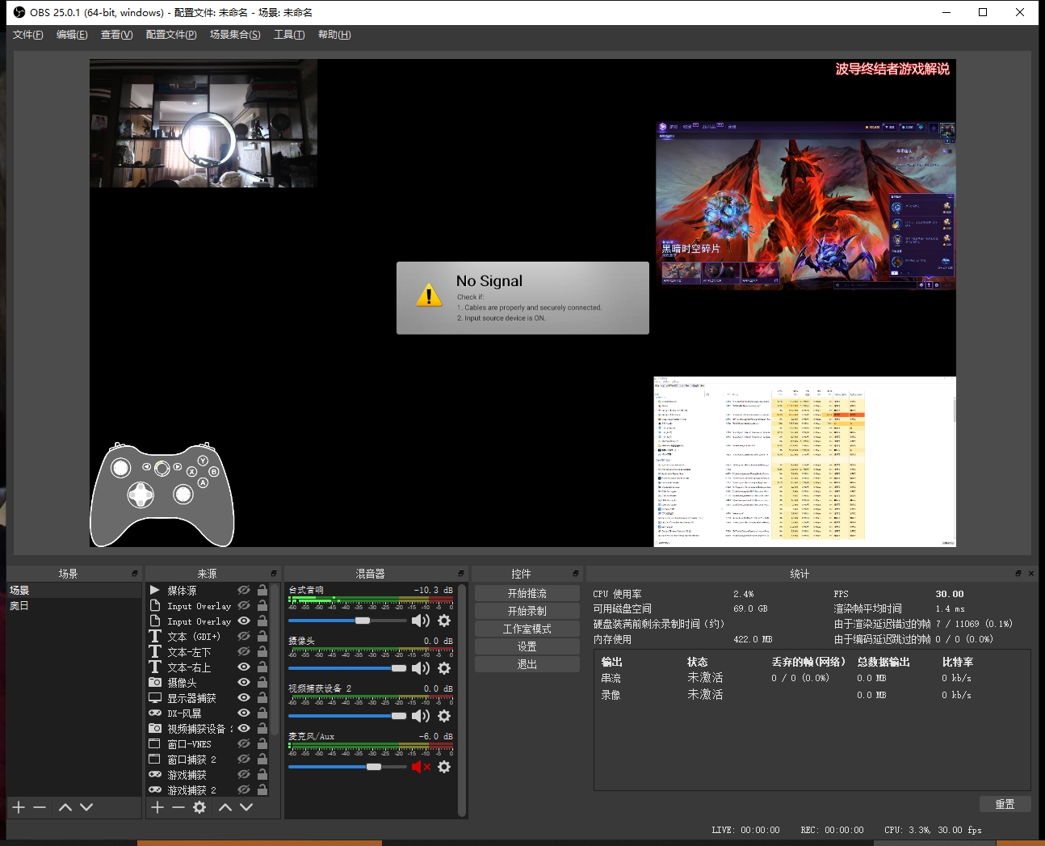
Task: Click the 开始推流 button
Action: point(527,593)
